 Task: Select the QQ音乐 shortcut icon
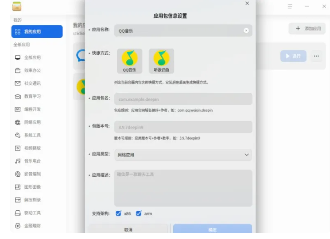129,61
